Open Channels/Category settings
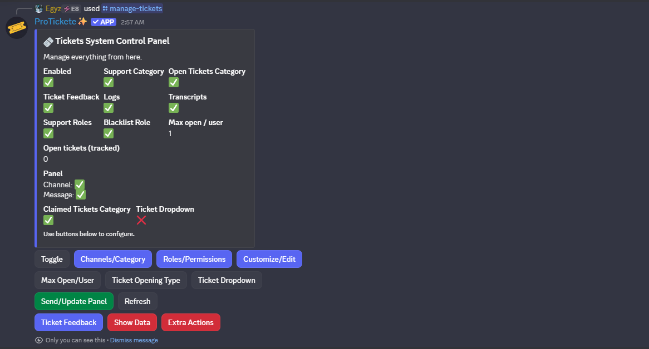The image size is (649, 349). point(113,259)
